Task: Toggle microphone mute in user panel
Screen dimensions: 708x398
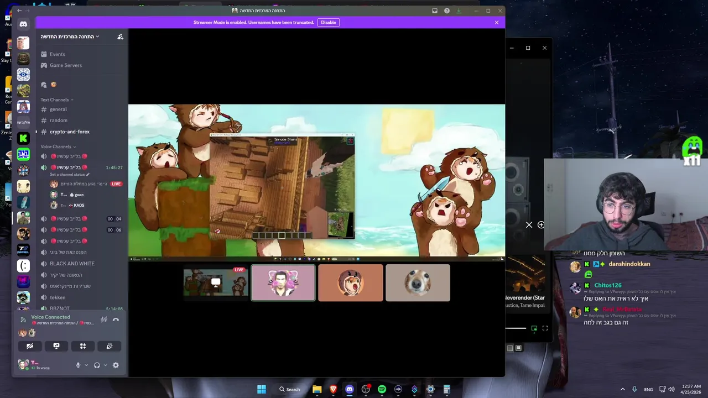Action: [x=78, y=365]
